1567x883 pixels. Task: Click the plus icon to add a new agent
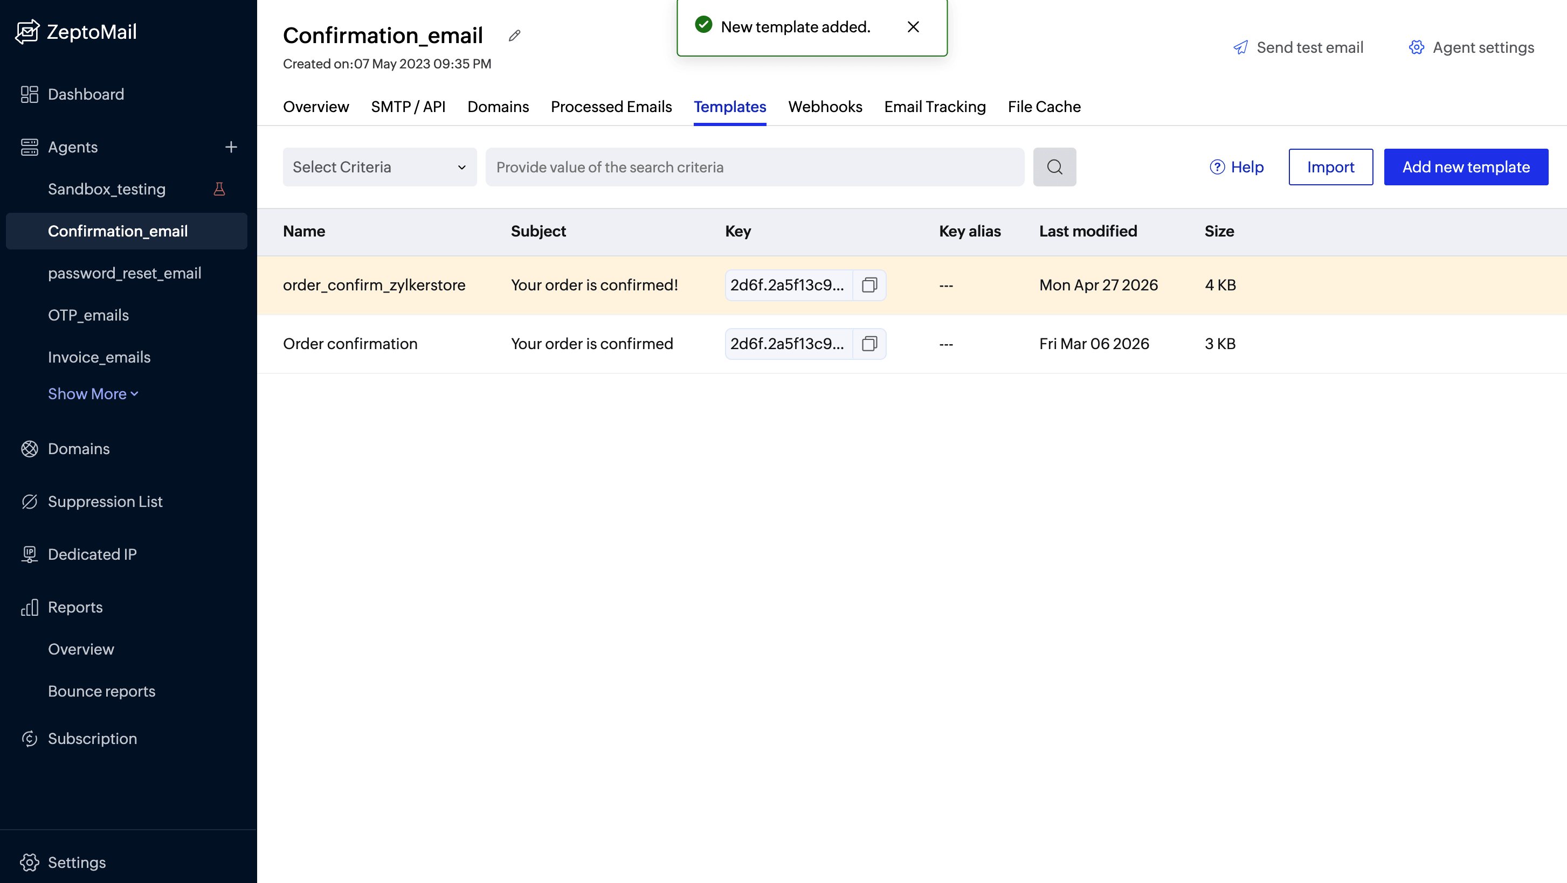click(232, 147)
